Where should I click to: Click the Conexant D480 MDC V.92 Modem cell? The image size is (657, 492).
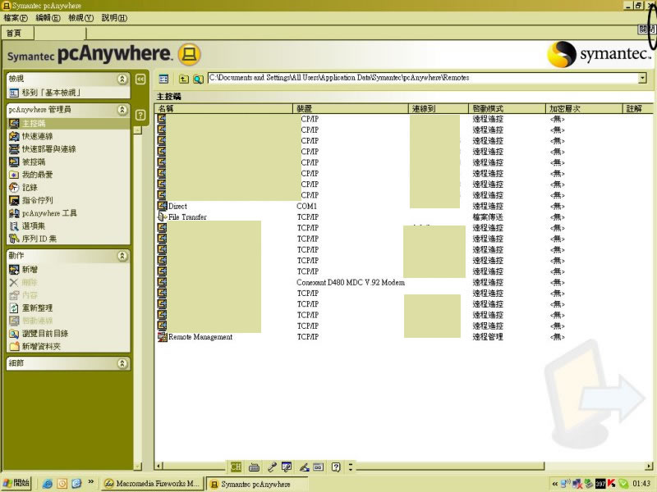coord(351,282)
